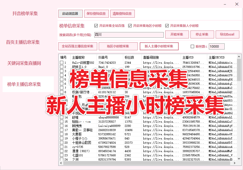
Task: Click 保存登陆信息 button
Action: [96, 14]
